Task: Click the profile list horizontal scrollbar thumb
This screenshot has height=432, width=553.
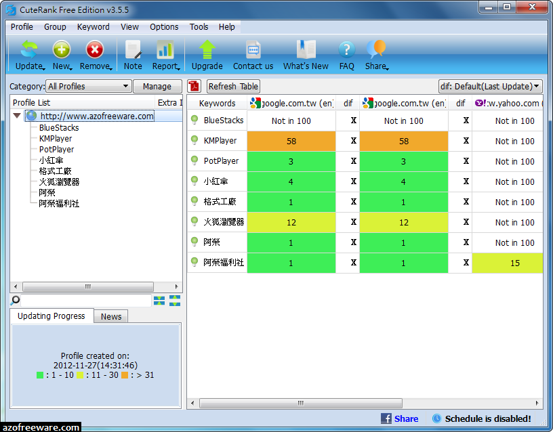Action: click(88, 286)
